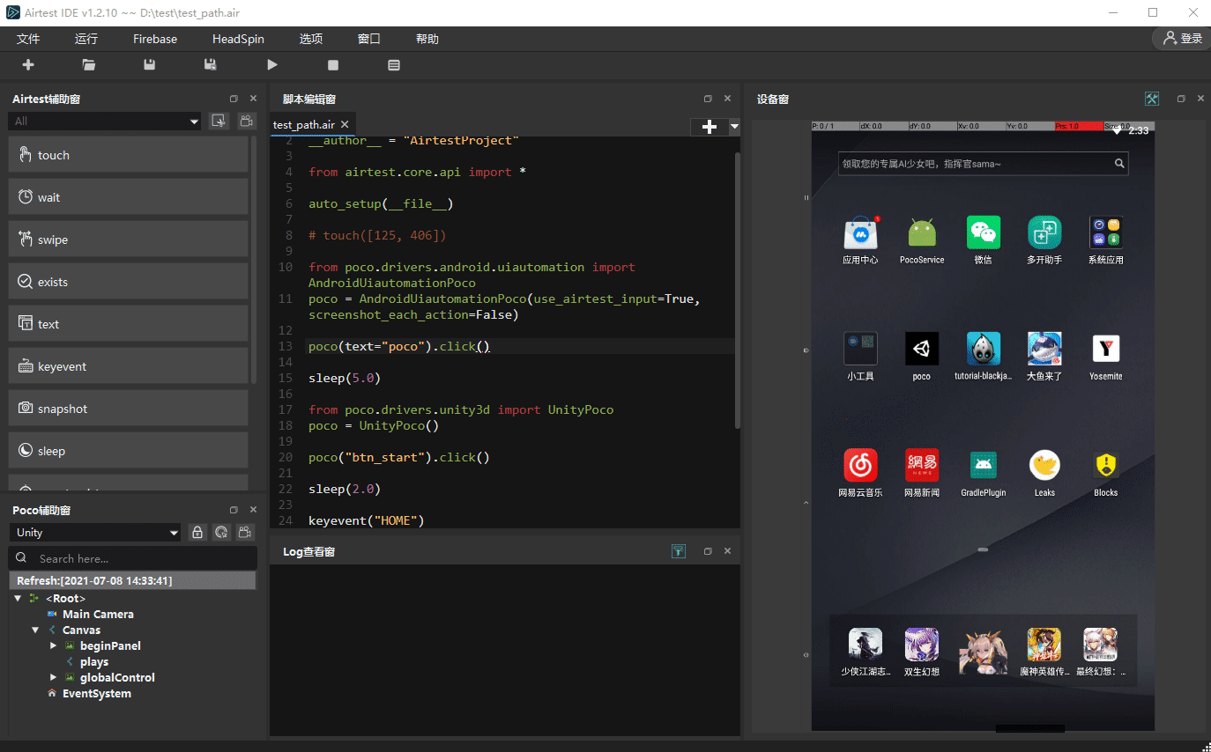Collapse the Root tree node
This screenshot has width=1211, height=752.
[x=18, y=599]
